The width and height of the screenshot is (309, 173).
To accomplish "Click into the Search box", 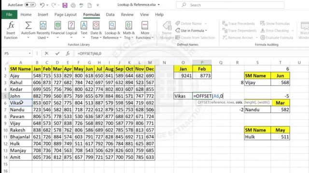I will [230, 5].
